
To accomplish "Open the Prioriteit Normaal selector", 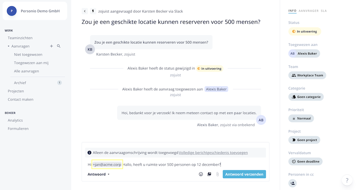I will point(301,119).
